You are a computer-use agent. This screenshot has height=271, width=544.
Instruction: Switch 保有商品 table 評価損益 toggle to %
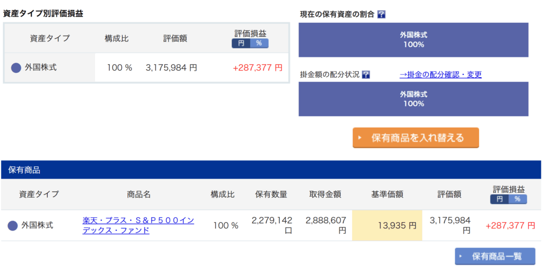(x=517, y=199)
